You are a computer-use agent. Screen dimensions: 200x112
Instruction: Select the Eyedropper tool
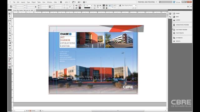(x=10, y=51)
